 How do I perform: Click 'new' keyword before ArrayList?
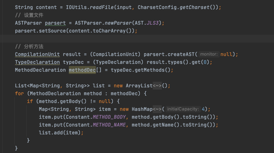click(118, 86)
